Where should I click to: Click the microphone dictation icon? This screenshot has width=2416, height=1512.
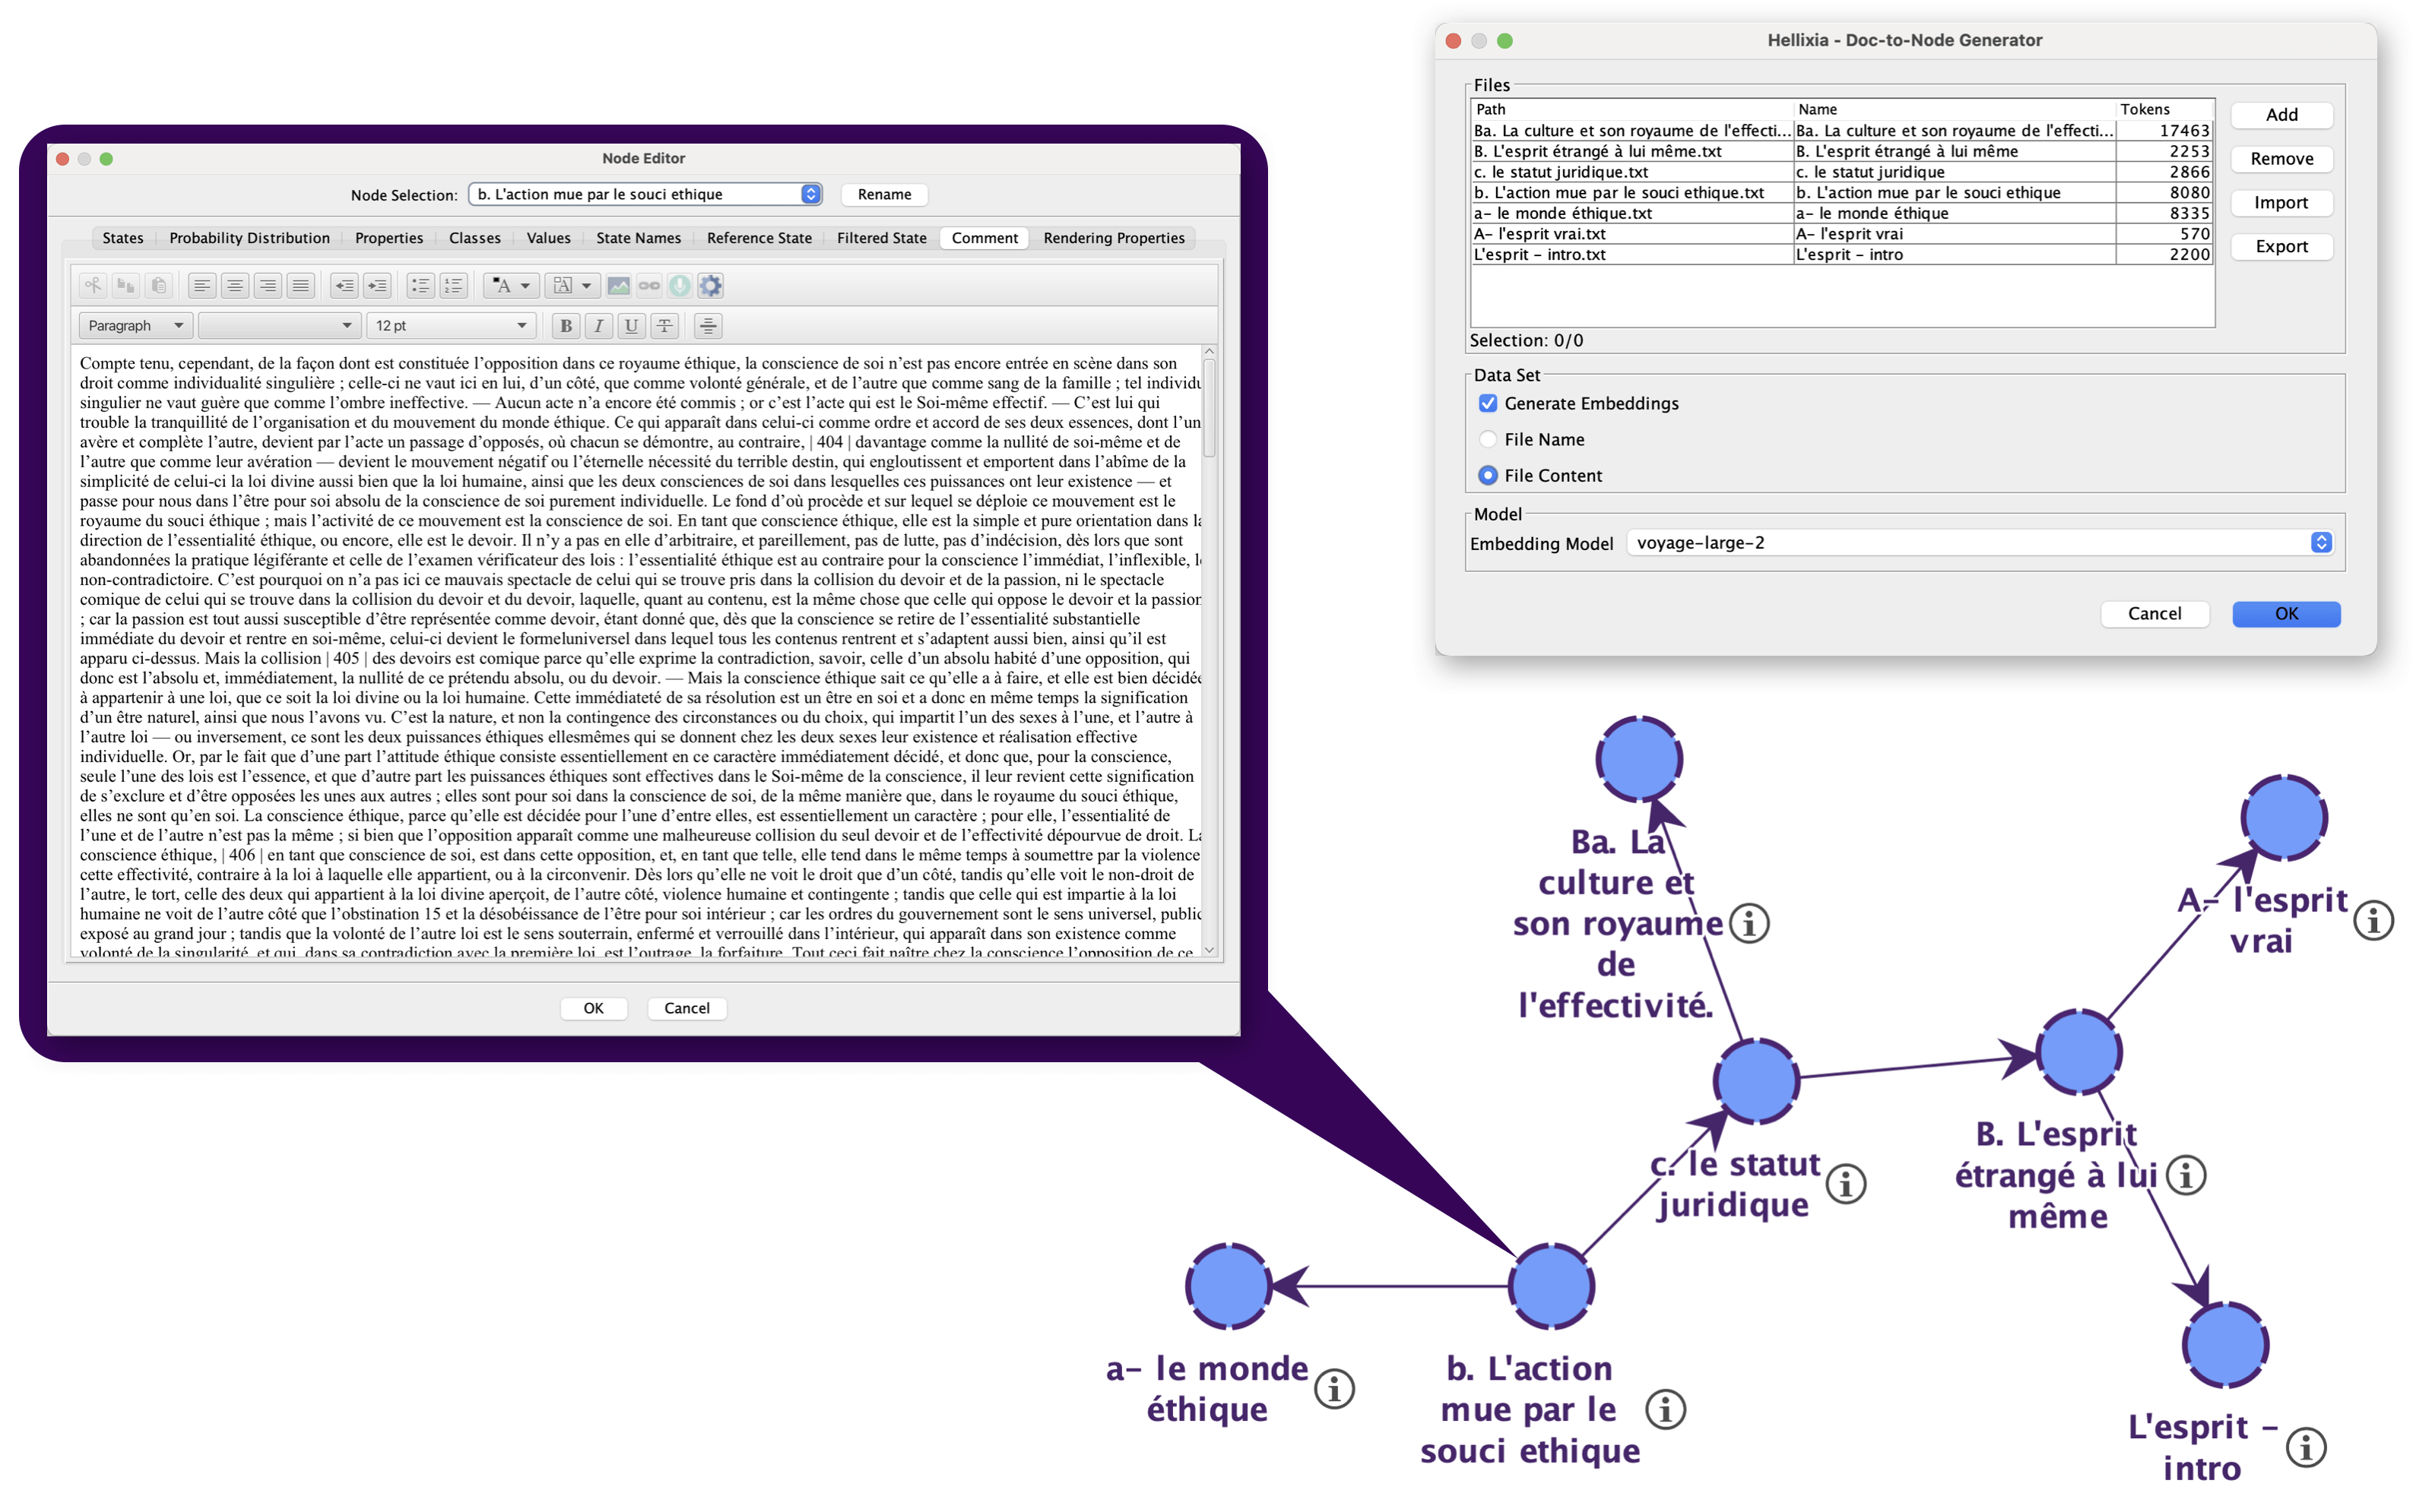(680, 286)
